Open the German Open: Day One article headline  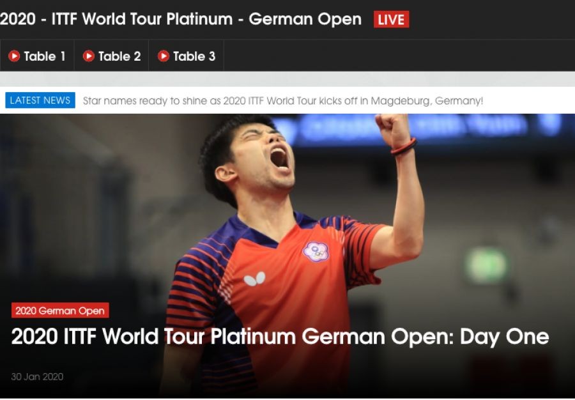coord(280,337)
